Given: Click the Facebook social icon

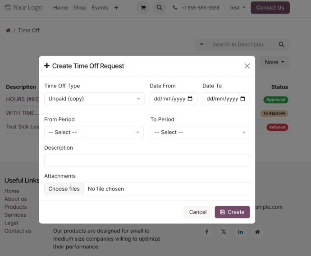Looking at the screenshot, I should pos(207,232).
